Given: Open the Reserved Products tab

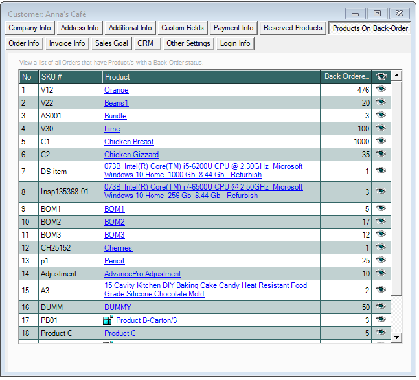Looking at the screenshot, I should pyautogui.click(x=293, y=28).
